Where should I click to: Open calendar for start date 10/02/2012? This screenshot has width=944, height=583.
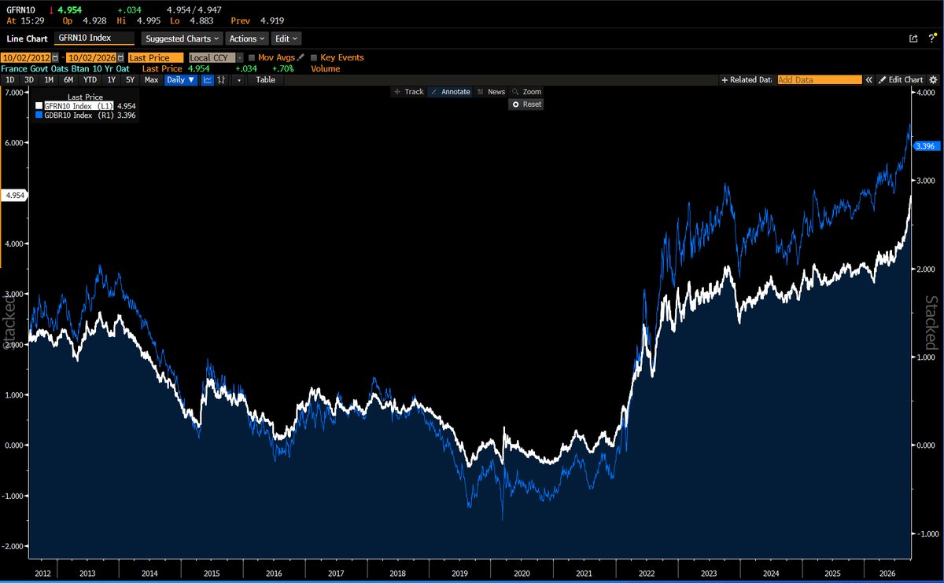[x=55, y=57]
